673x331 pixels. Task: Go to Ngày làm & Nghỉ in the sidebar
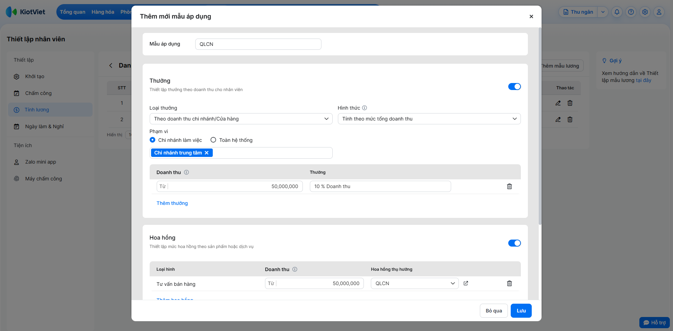50,126
